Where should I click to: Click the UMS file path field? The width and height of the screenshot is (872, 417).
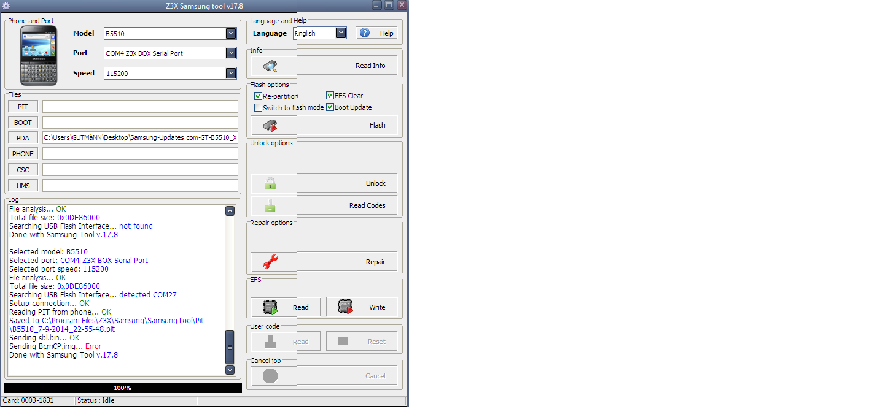140,186
